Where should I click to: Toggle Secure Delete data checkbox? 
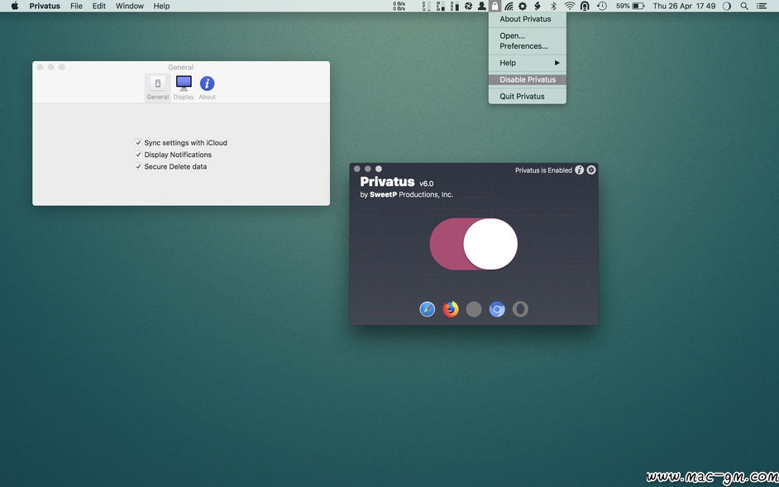tap(138, 166)
